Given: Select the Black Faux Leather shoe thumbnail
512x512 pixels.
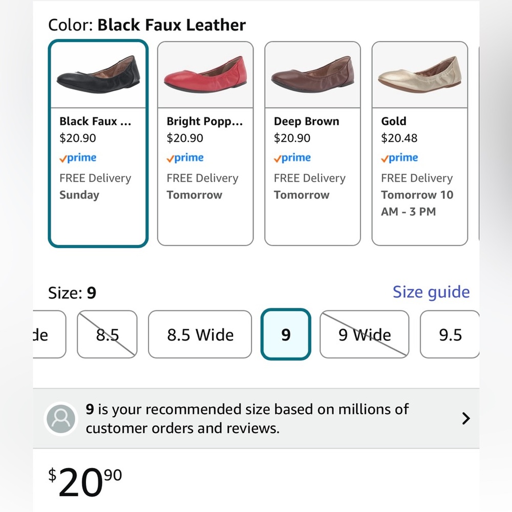Looking at the screenshot, I should pyautogui.click(x=98, y=75).
